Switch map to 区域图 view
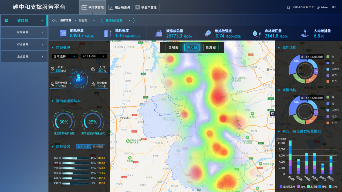The height and width of the screenshot is (192, 342). point(173,48)
